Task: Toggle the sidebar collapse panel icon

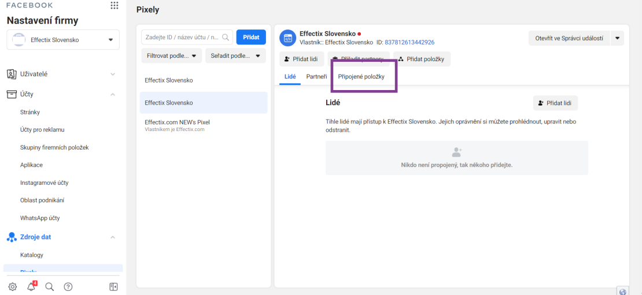Action: [114, 287]
